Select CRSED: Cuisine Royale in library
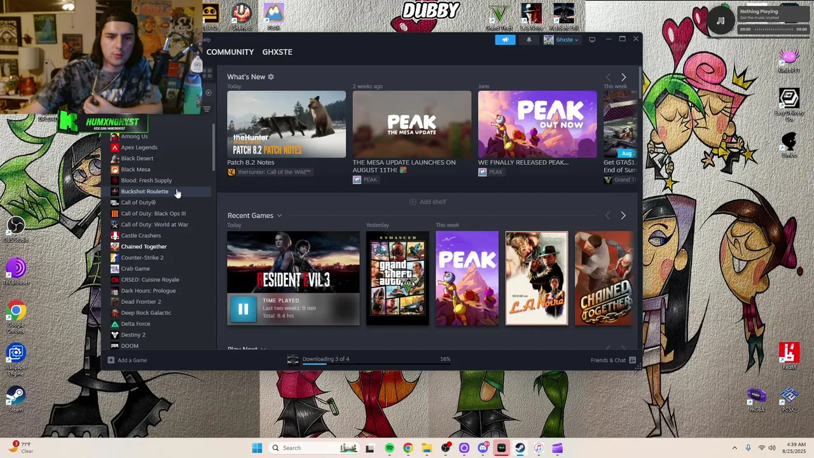The height and width of the screenshot is (458, 814). click(x=150, y=279)
